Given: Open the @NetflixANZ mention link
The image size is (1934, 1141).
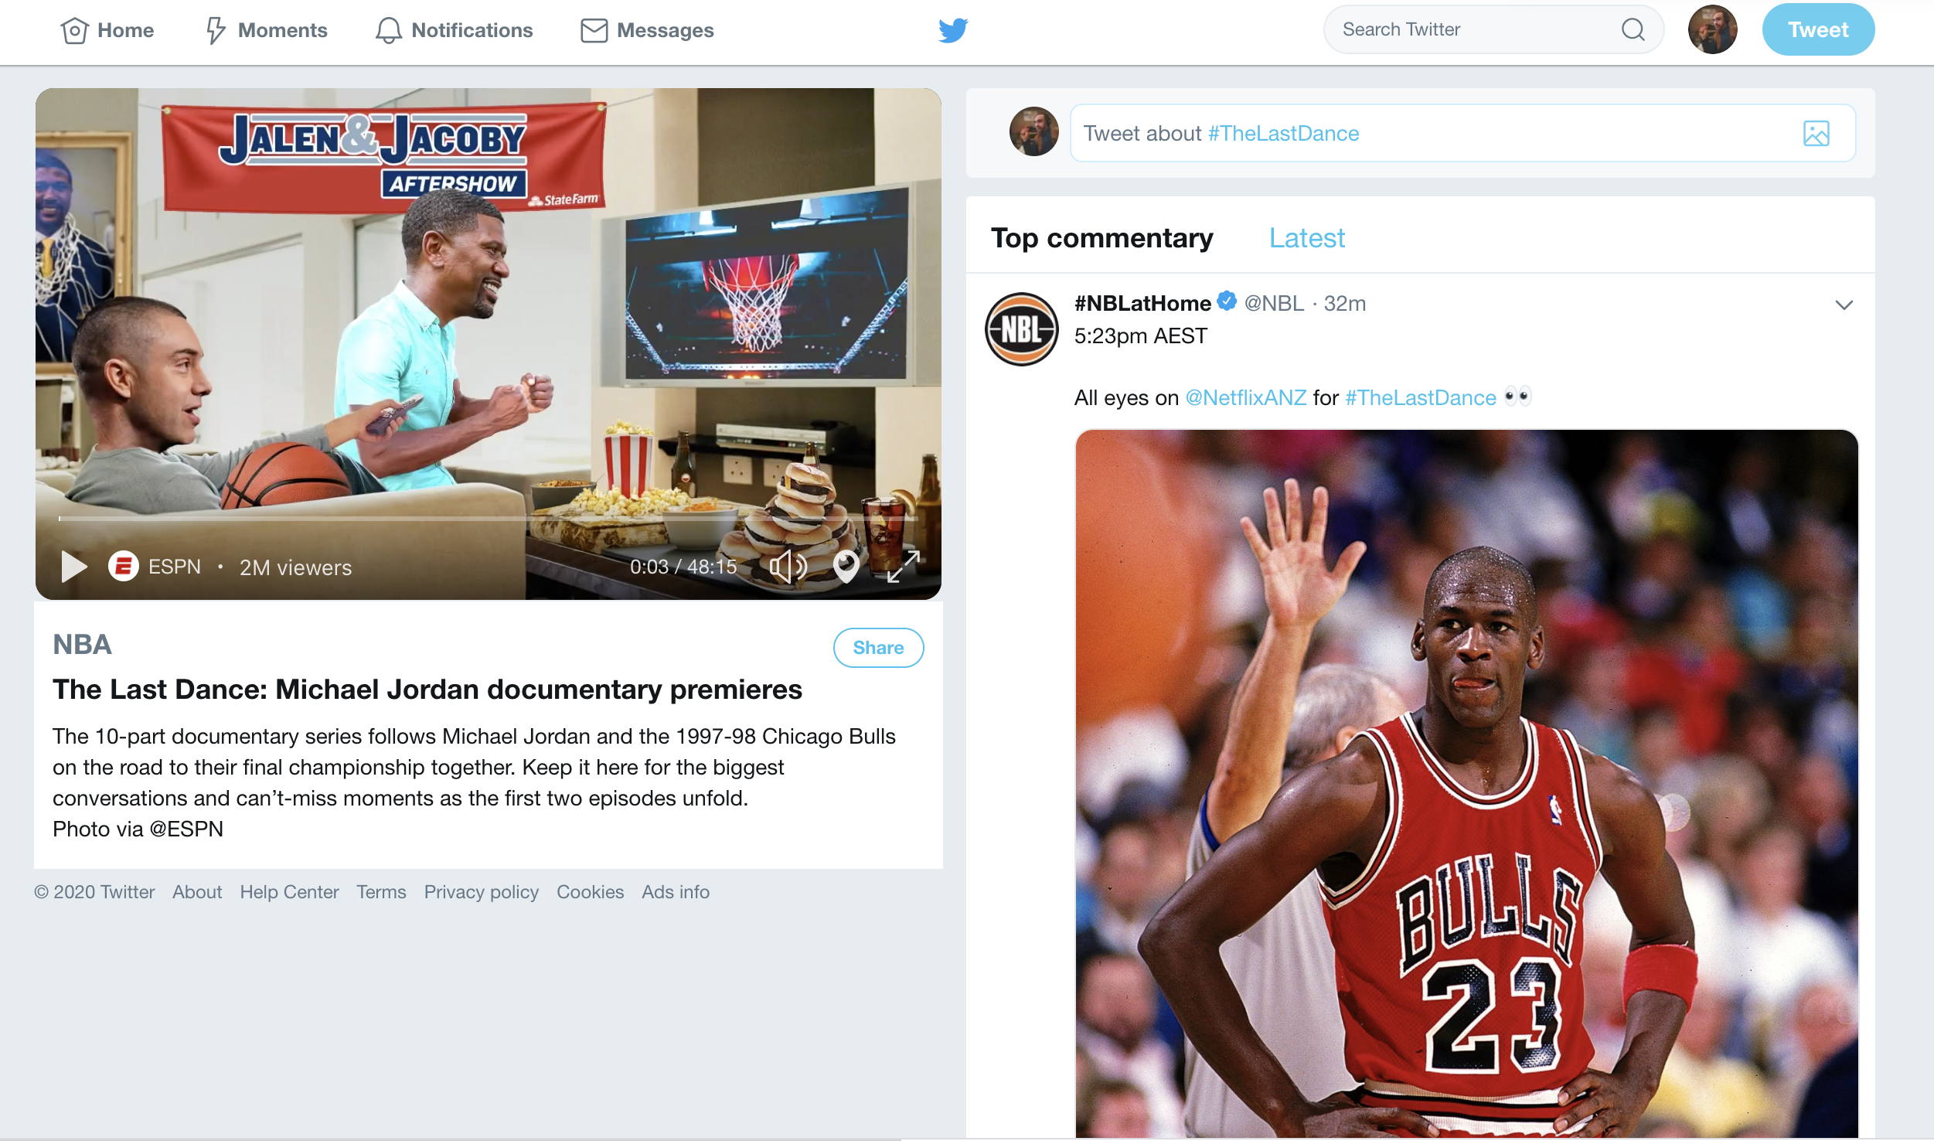Looking at the screenshot, I should point(1245,397).
